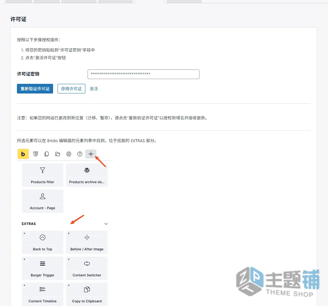Screen dimensions: 328x306
Task: Click the x mark on Content Switcher
Action: tap(69, 259)
